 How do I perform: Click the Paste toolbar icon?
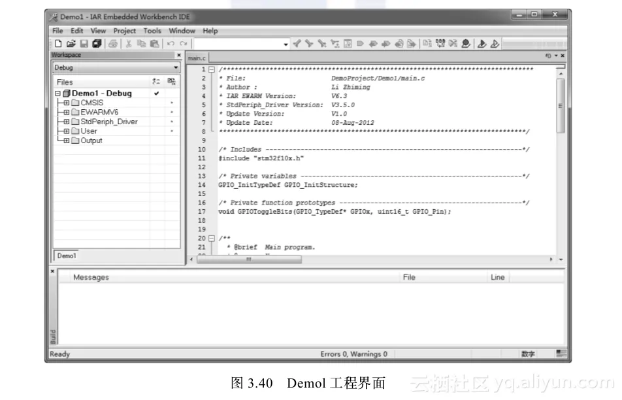(x=154, y=44)
